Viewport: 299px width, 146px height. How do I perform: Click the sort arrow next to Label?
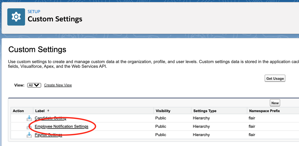(48, 111)
